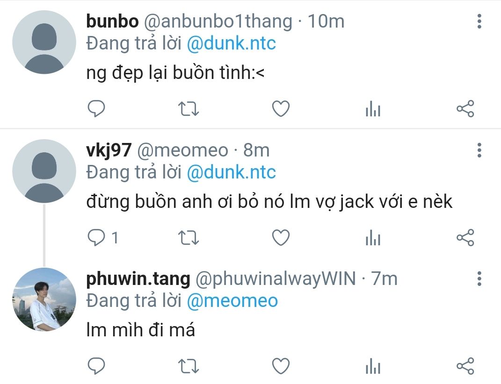
Task: Reply to bunbo's tweet
Action: pyautogui.click(x=96, y=108)
